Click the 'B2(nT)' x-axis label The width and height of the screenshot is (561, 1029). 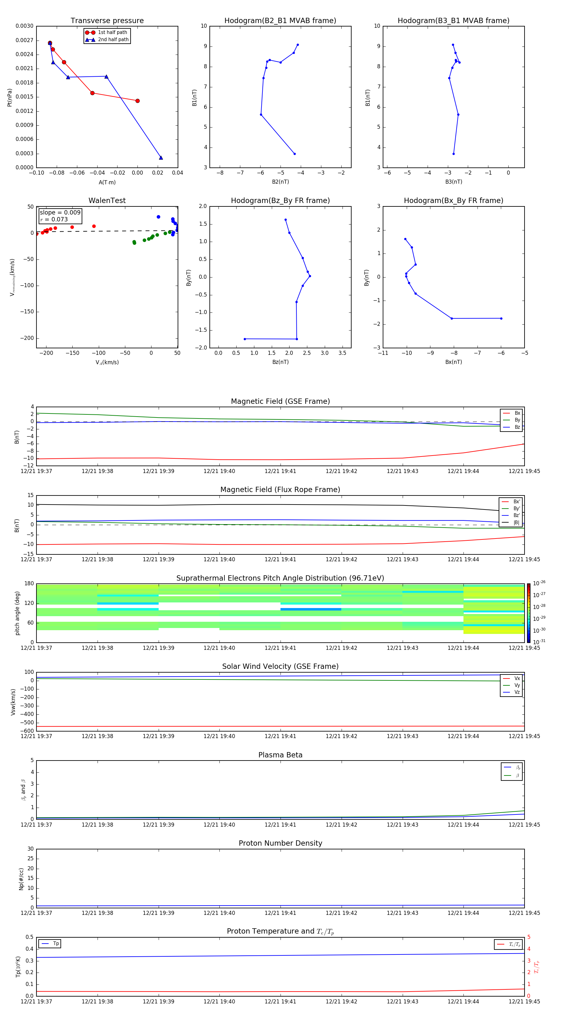(280, 182)
